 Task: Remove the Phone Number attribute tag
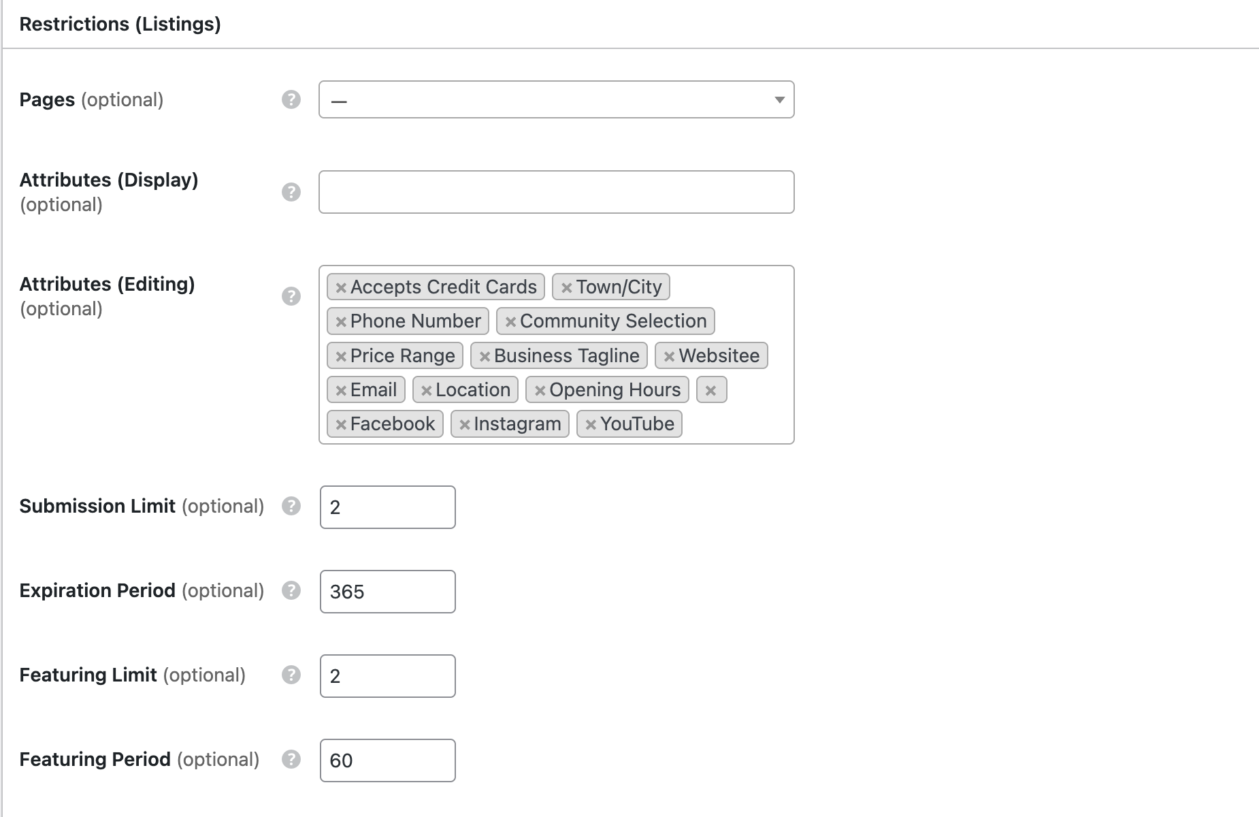point(341,321)
